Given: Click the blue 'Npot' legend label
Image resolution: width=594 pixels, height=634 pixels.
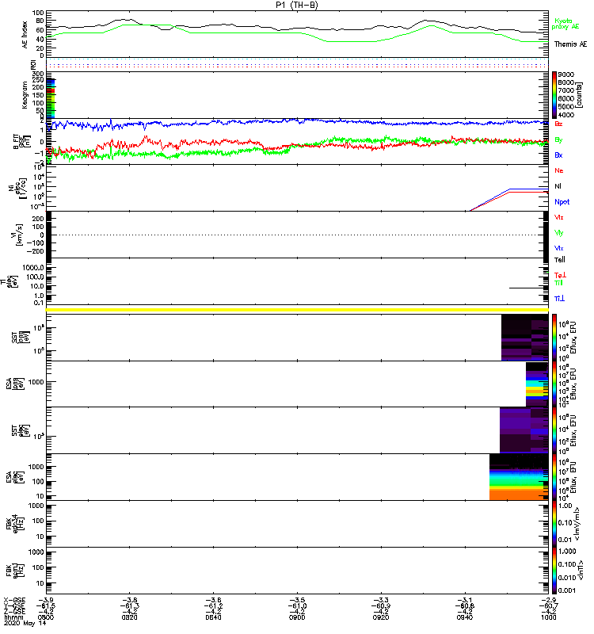Looking at the screenshot, I should click(562, 202).
